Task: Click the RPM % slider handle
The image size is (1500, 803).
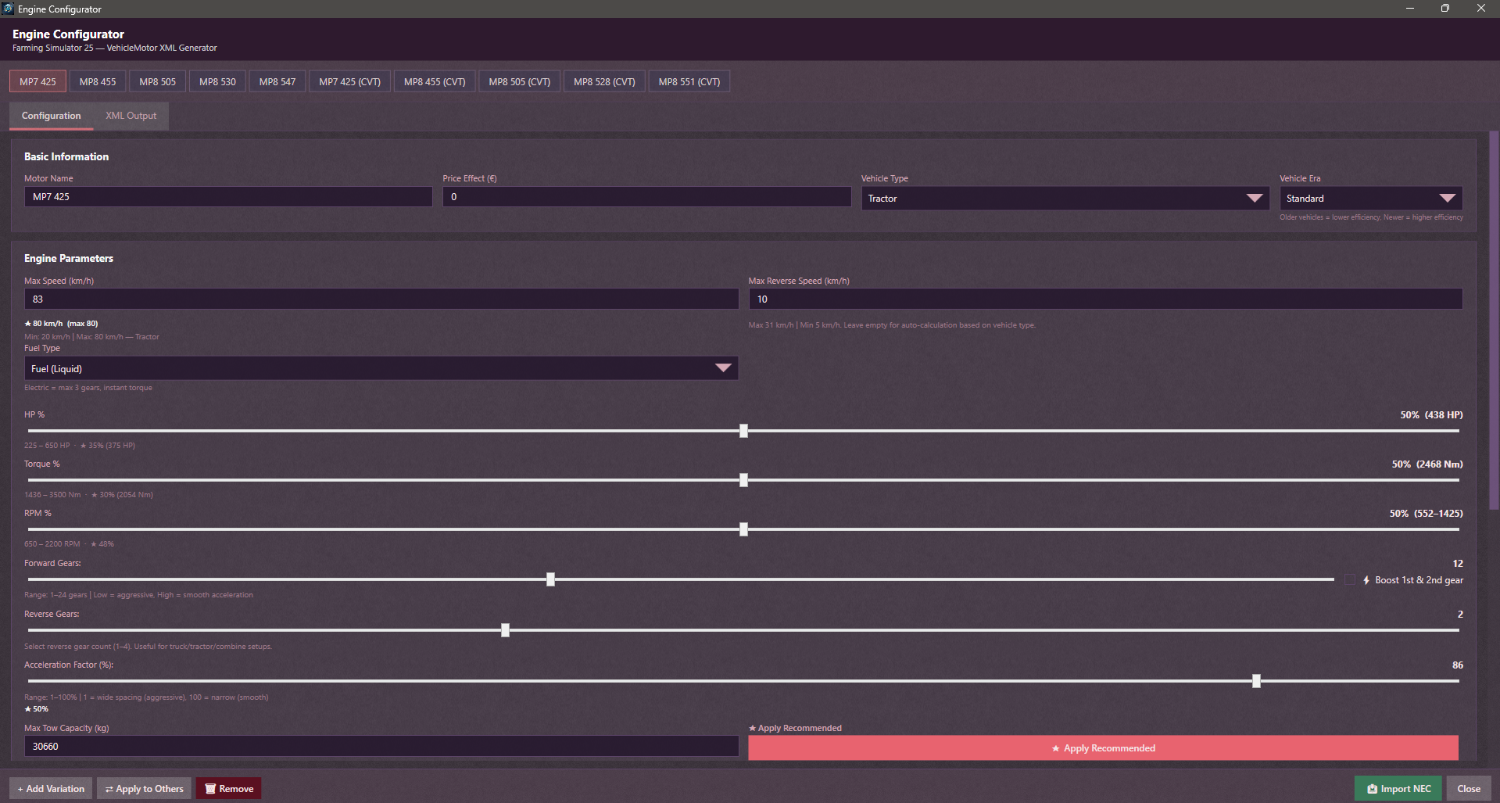Action: click(743, 529)
